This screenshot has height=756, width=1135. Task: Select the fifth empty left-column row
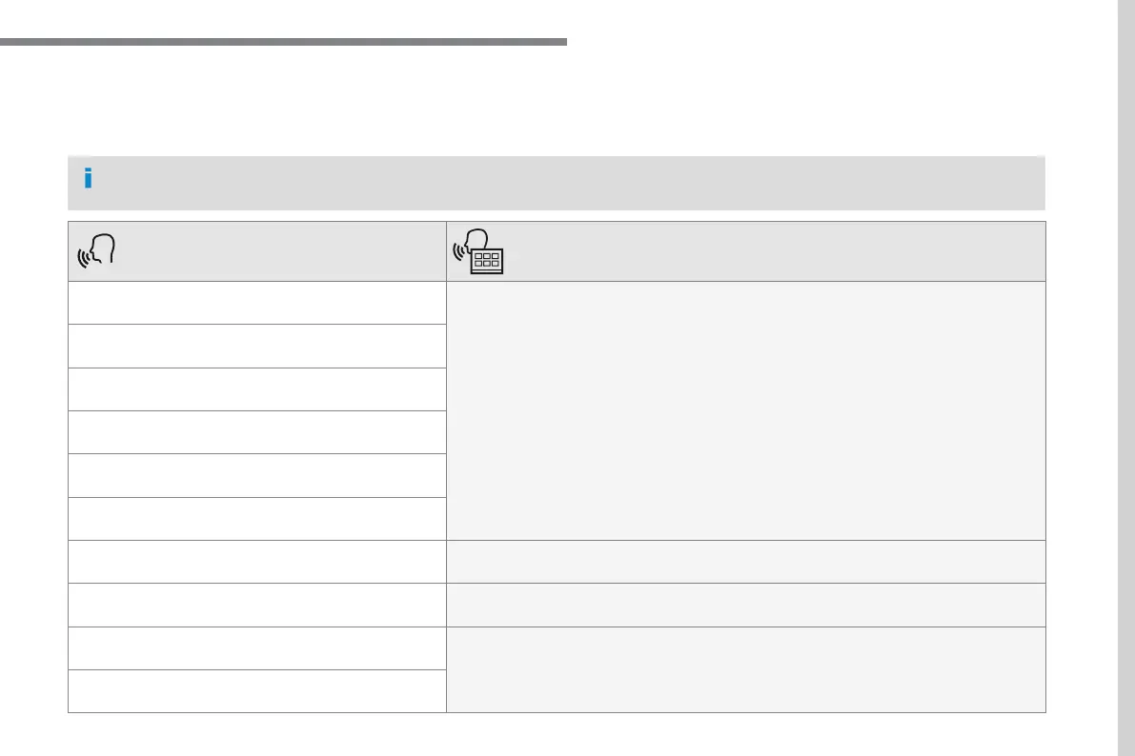point(257,475)
